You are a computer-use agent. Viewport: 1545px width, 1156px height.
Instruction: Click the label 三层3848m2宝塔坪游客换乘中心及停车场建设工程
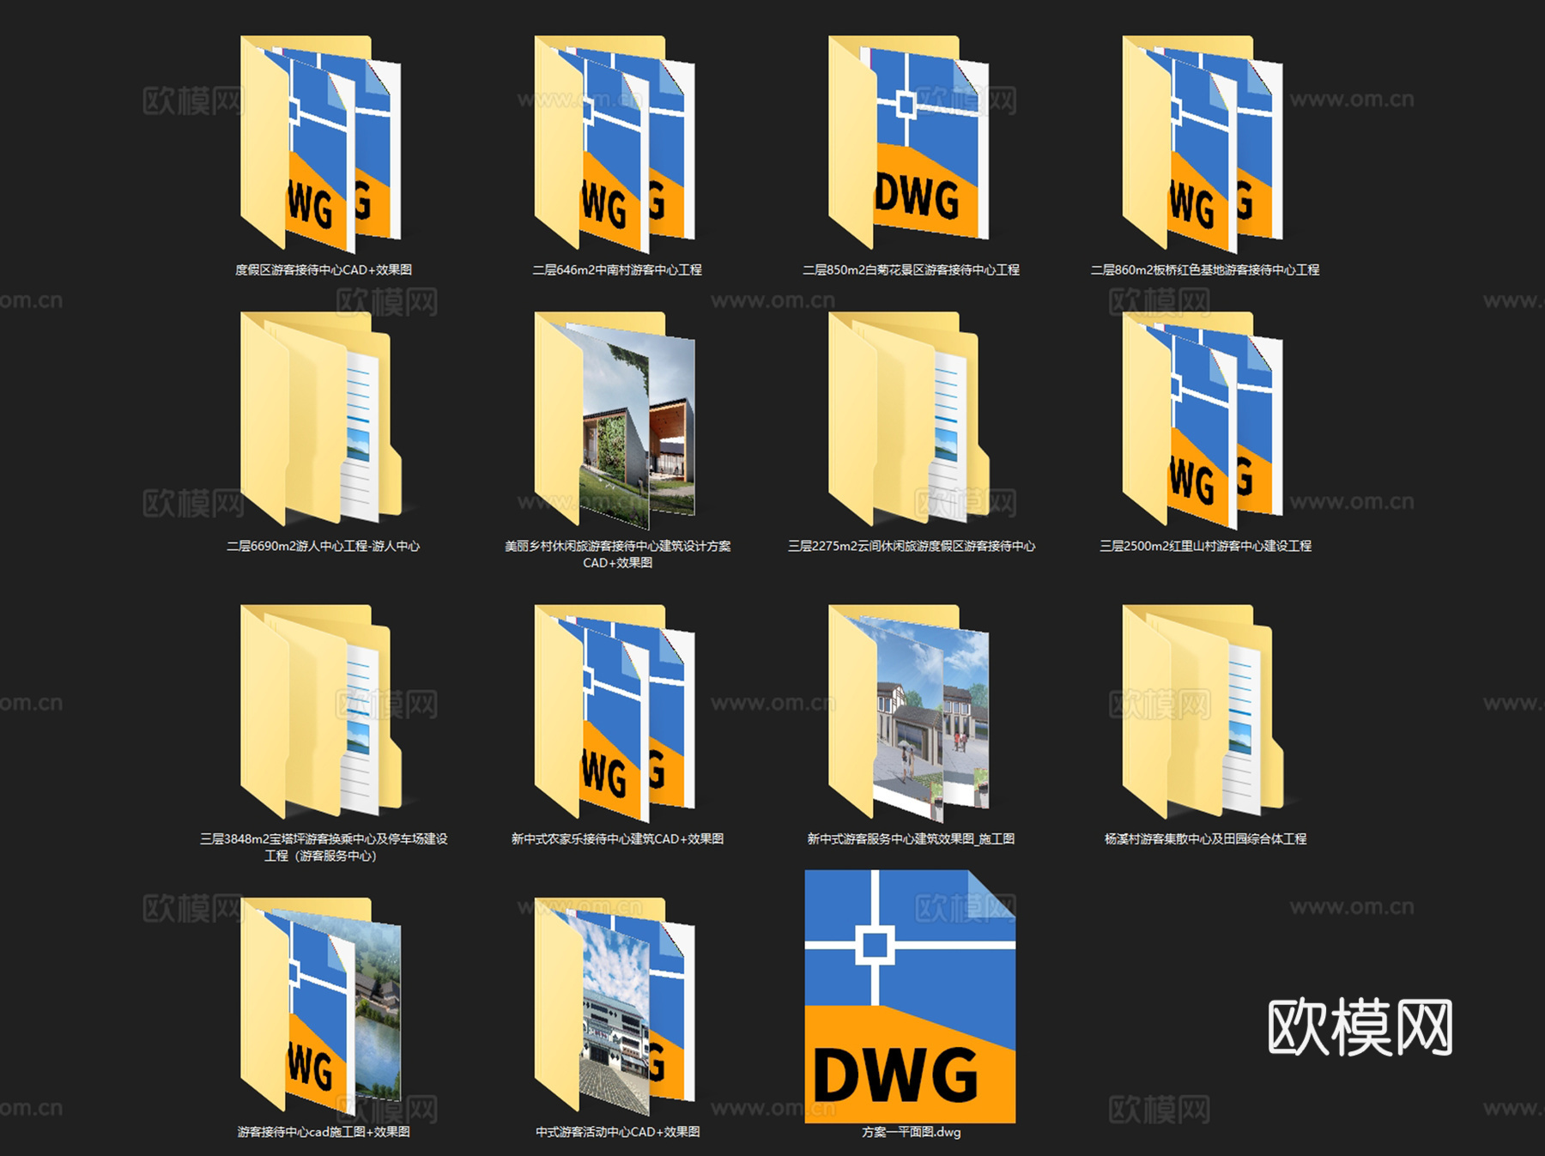tap(324, 847)
